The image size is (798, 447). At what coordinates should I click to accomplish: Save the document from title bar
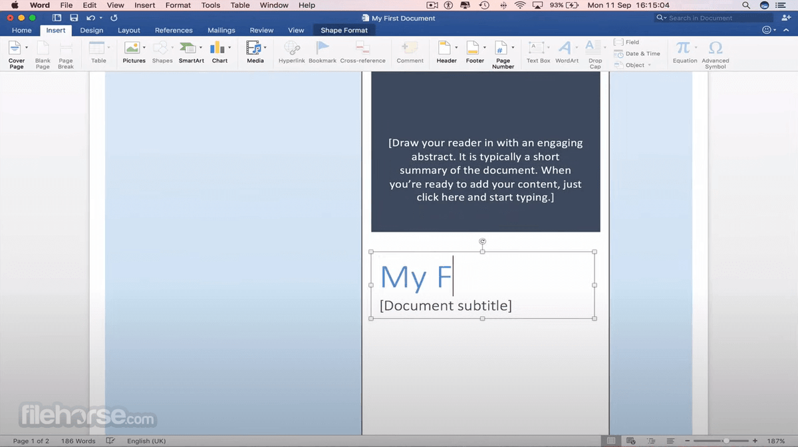74,18
